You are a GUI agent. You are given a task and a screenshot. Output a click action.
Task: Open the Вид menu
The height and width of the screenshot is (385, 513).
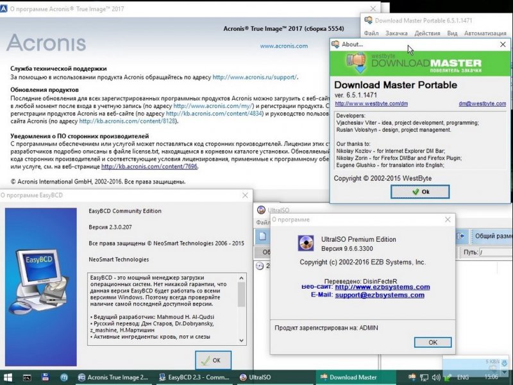click(x=452, y=33)
